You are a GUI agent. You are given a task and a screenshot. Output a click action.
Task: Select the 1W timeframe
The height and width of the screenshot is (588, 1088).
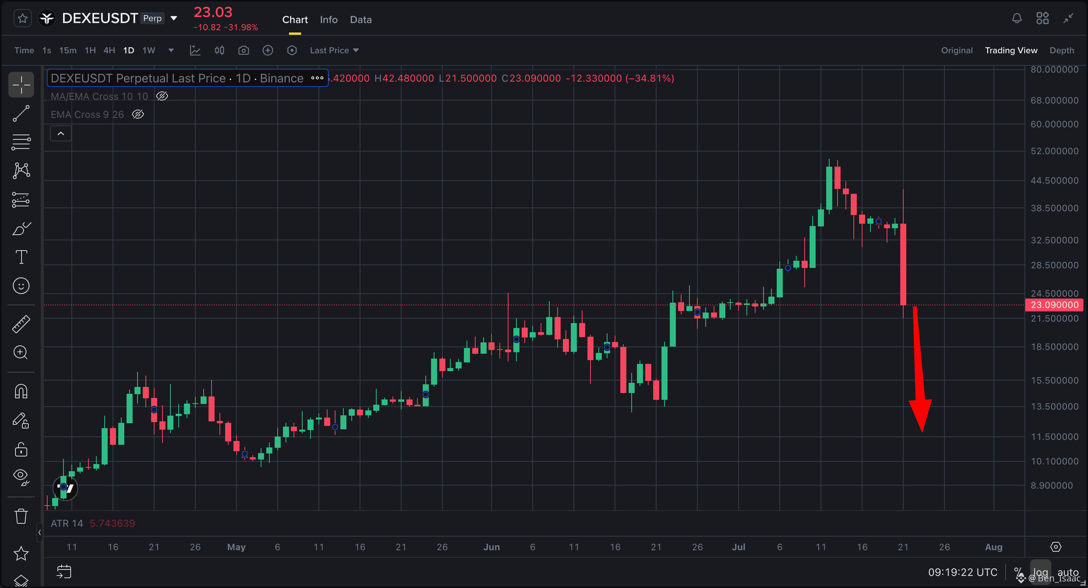pos(149,50)
